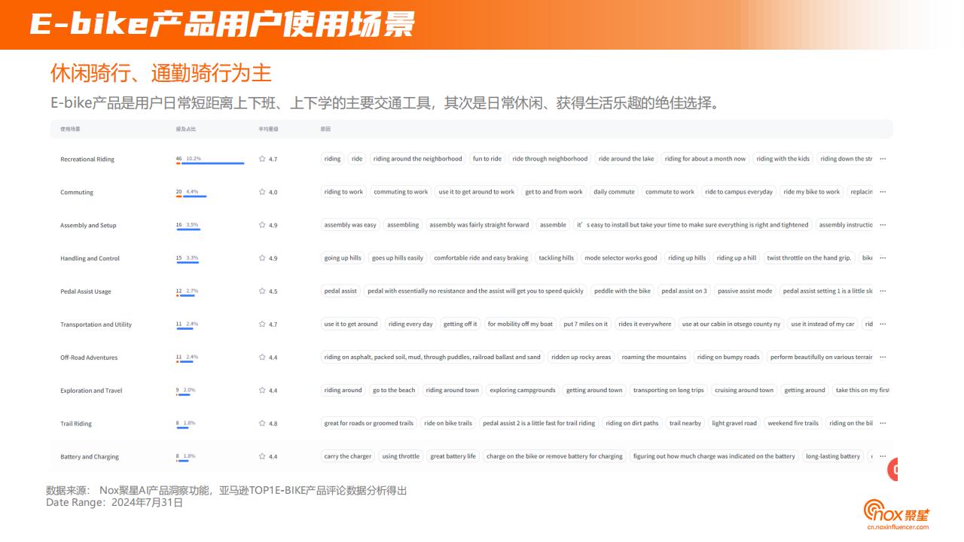Click the 4.0 rating in Commuting row
This screenshot has width=964, height=542.
pyautogui.click(x=273, y=193)
